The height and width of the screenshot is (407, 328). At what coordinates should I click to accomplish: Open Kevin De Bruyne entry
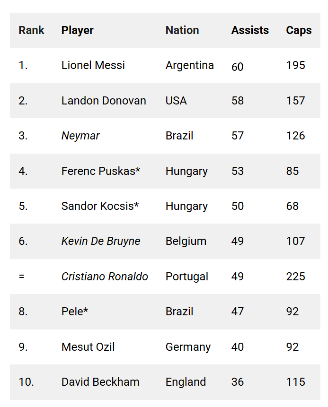coord(101,241)
